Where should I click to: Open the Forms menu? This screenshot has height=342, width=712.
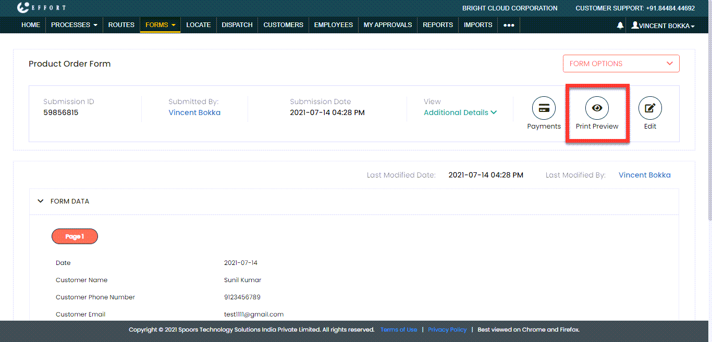[x=160, y=25]
